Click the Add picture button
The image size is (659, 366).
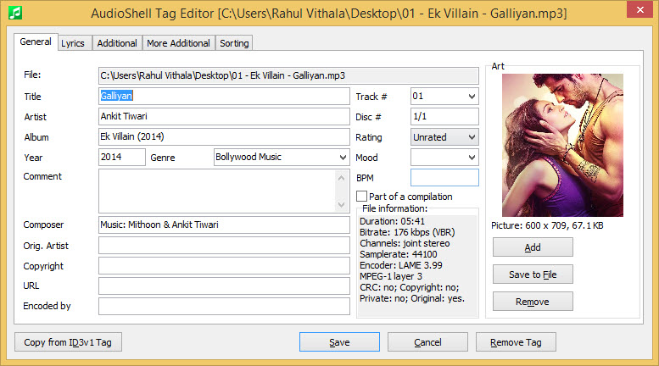[533, 247]
